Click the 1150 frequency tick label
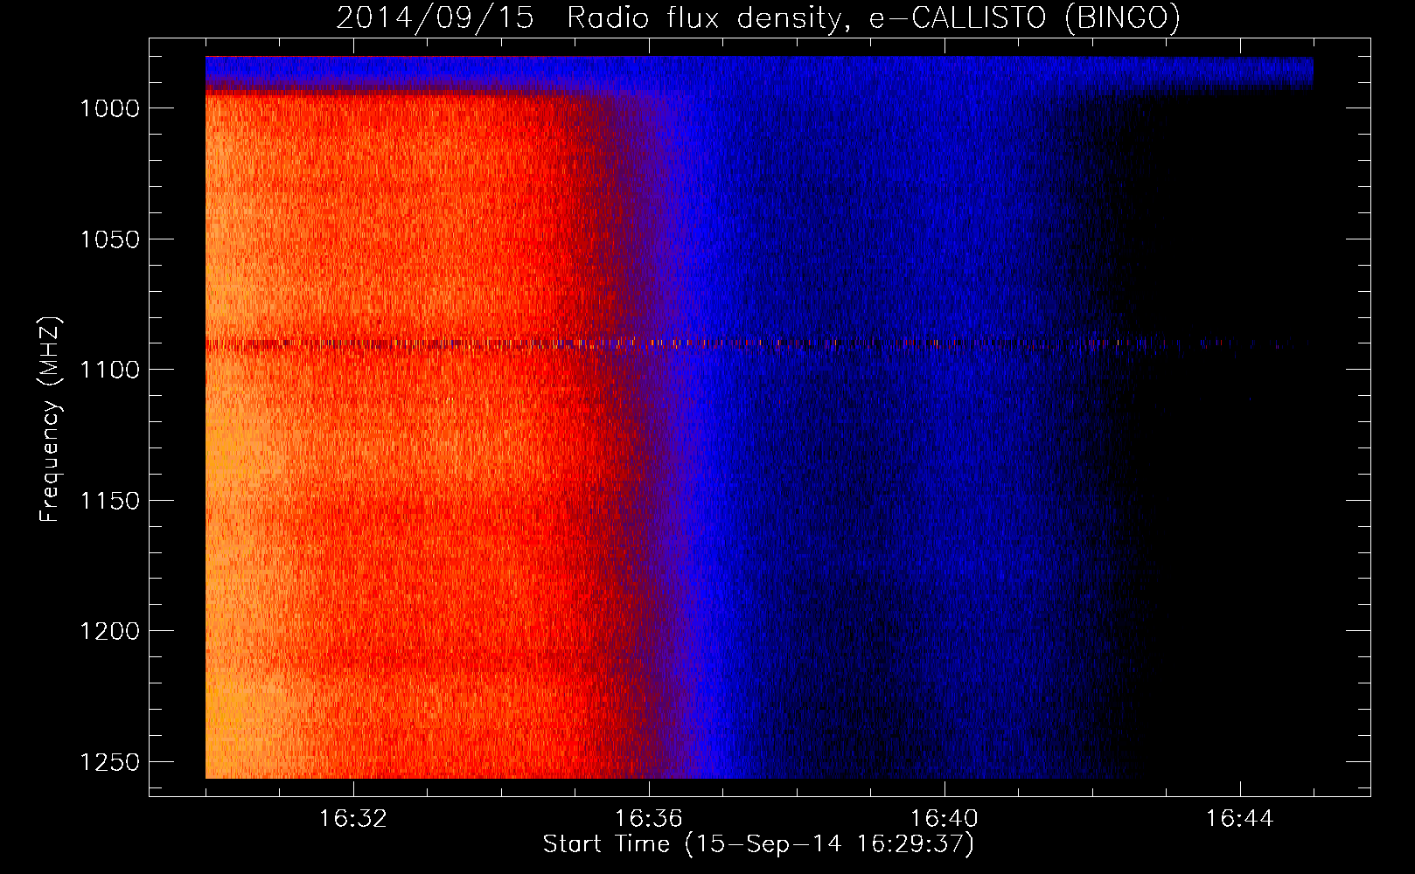 (x=109, y=501)
